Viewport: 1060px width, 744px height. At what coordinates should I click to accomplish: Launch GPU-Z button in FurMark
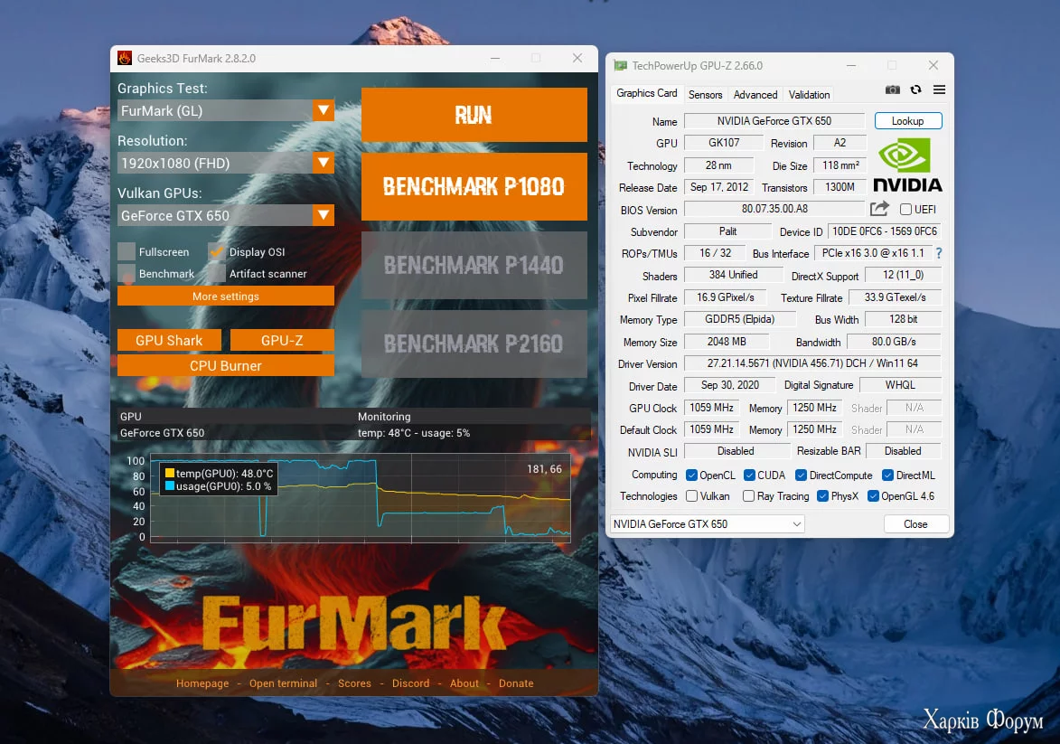tap(282, 340)
